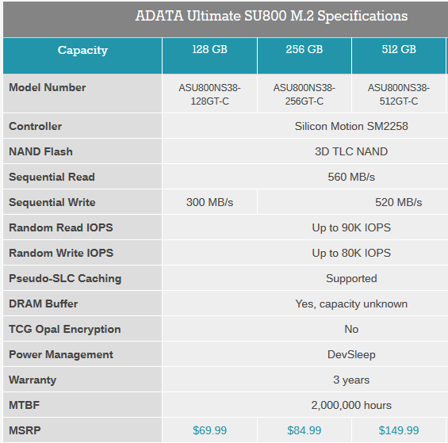
Task: Select the Sequential Write row label
Action: [52, 202]
